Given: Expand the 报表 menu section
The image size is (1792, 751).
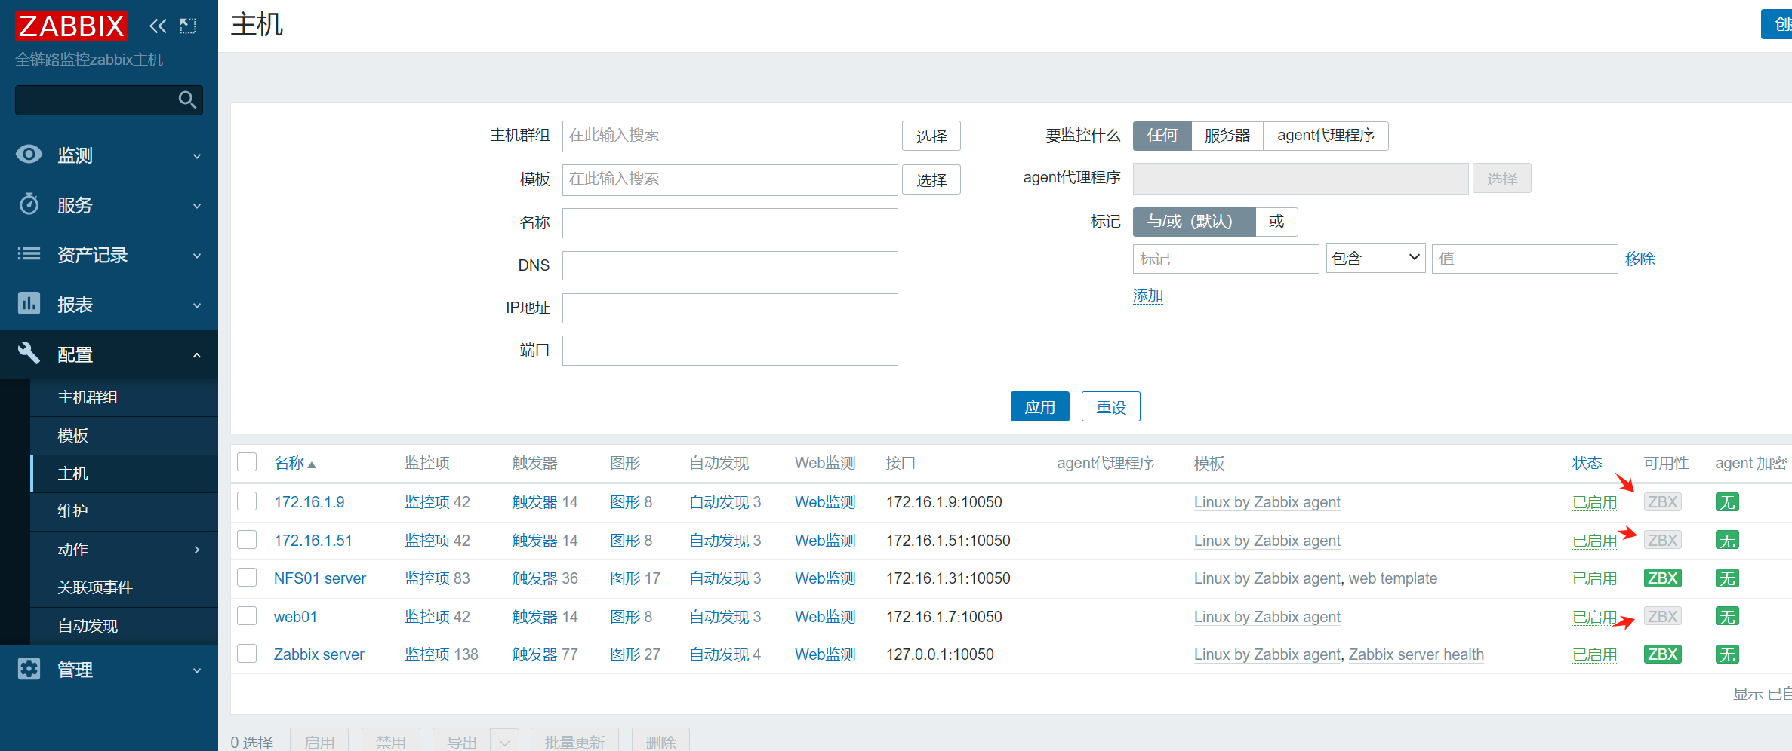Looking at the screenshot, I should coord(197,305).
